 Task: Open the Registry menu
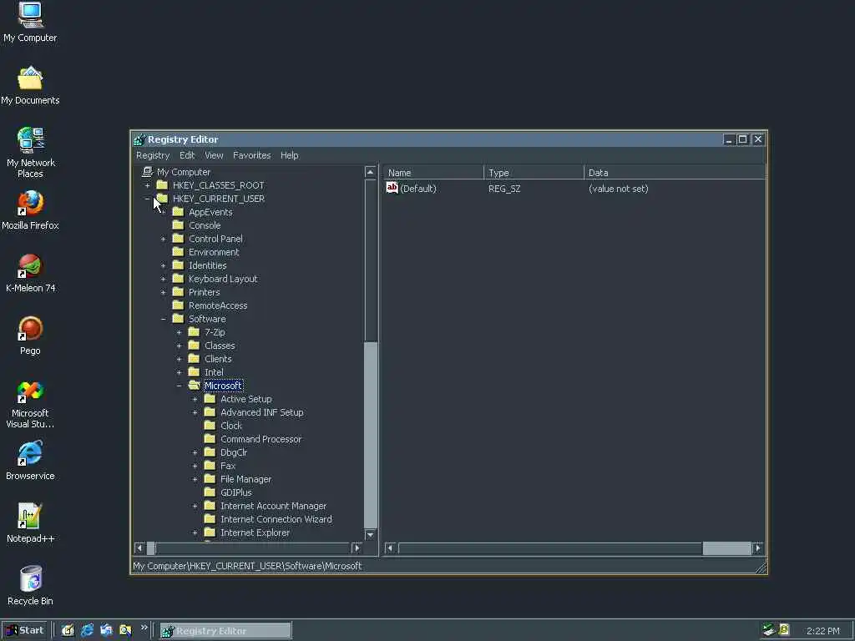pyautogui.click(x=153, y=155)
